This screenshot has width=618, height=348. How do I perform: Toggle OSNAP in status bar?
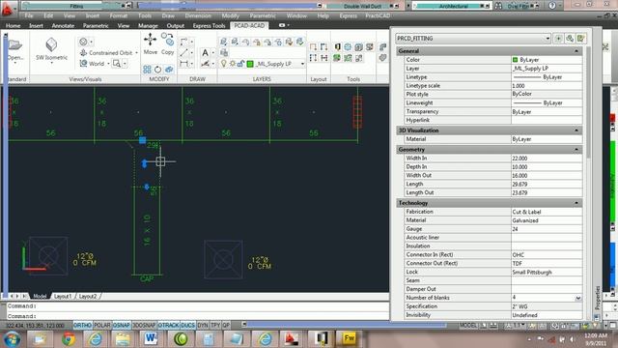pos(122,325)
